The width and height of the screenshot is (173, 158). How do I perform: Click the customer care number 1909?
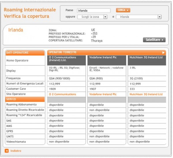click(52, 89)
